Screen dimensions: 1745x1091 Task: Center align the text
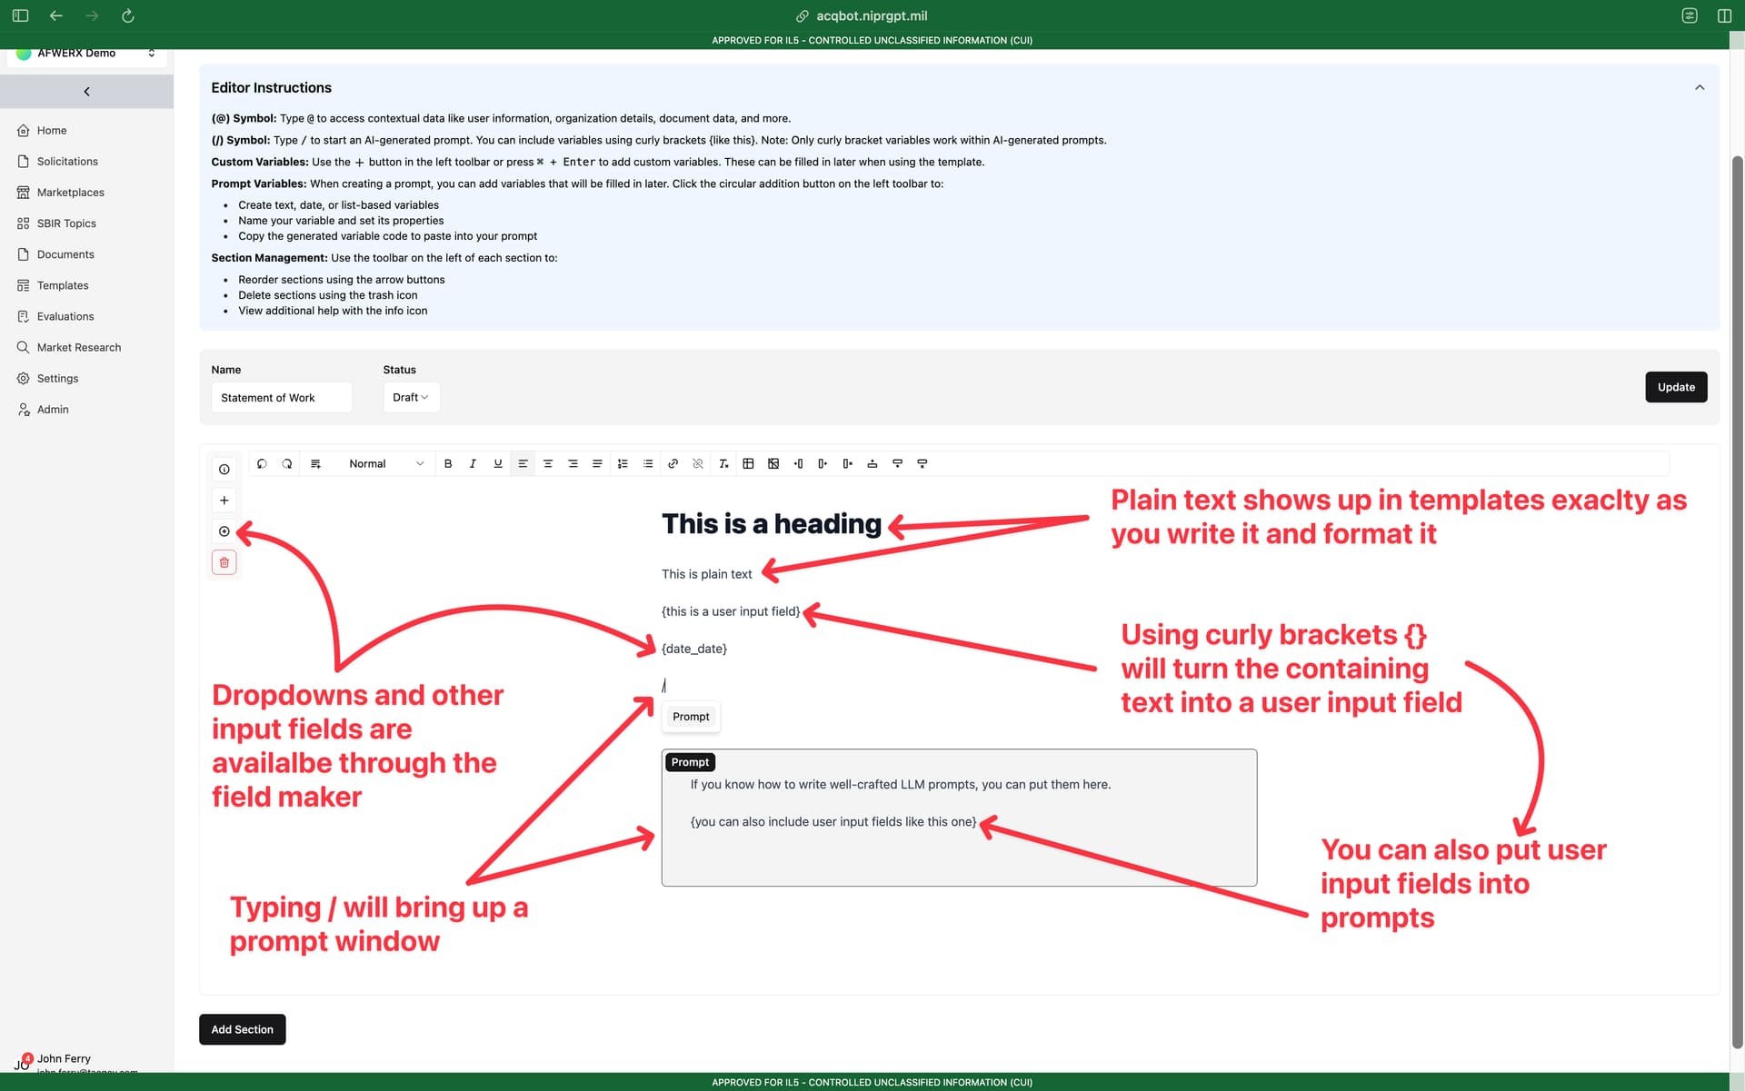tap(548, 463)
